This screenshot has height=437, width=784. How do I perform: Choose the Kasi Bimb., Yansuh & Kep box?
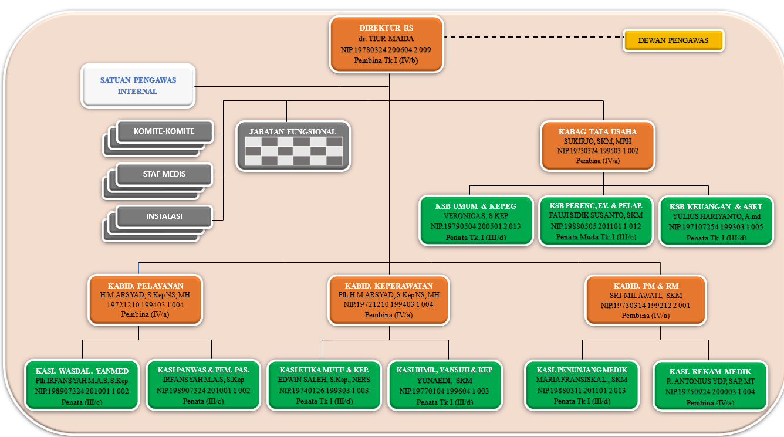tap(444, 385)
